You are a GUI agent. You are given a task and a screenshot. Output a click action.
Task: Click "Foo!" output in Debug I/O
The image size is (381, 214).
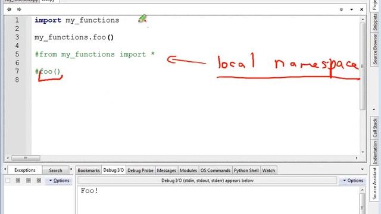(89, 191)
